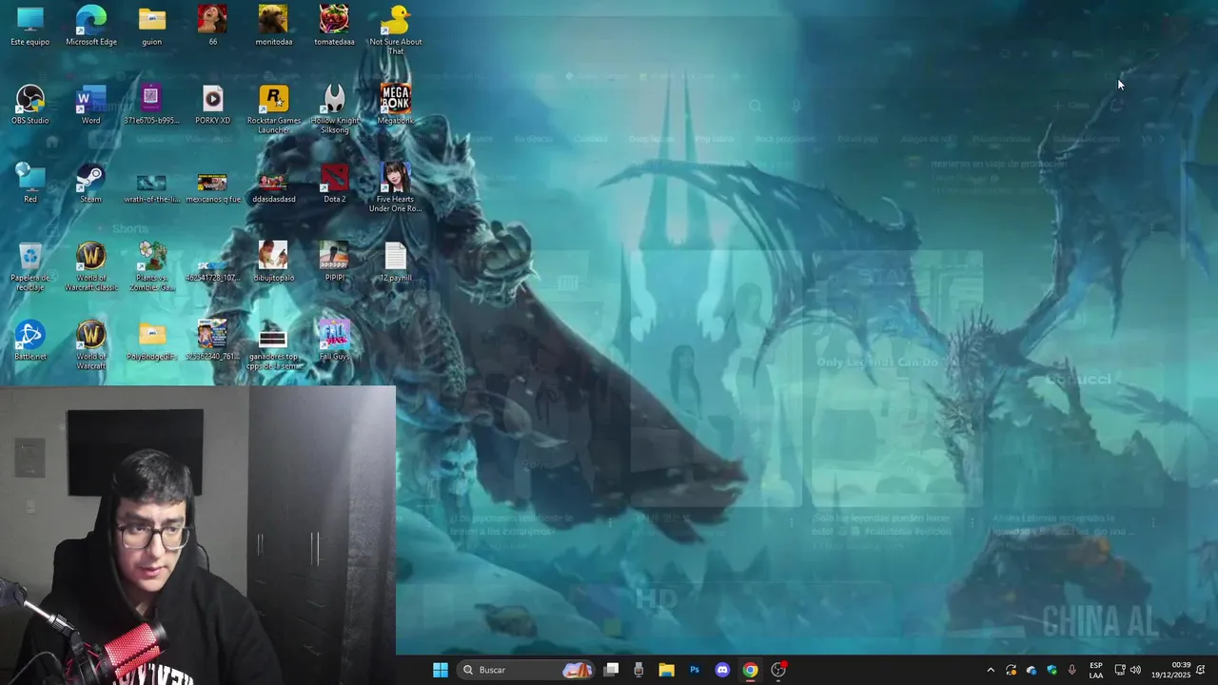Open the USB device taskbar app
The height and width of the screenshot is (685, 1218).
tap(638, 670)
